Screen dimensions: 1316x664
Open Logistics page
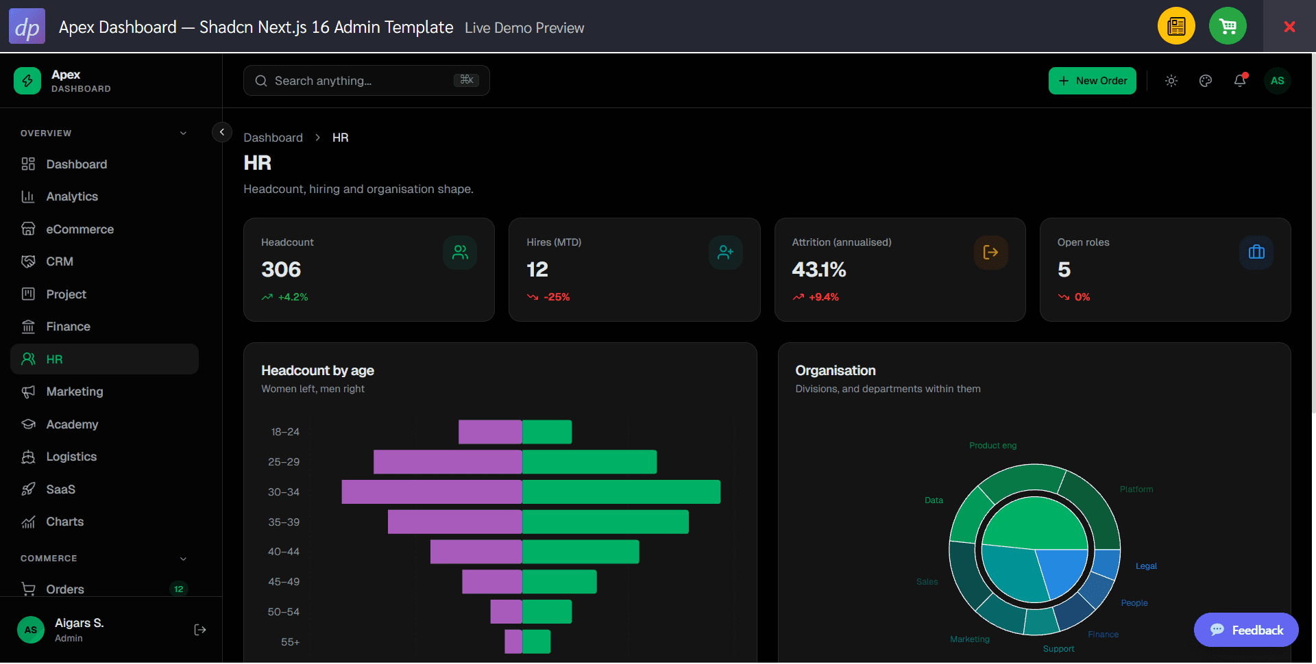104,457
